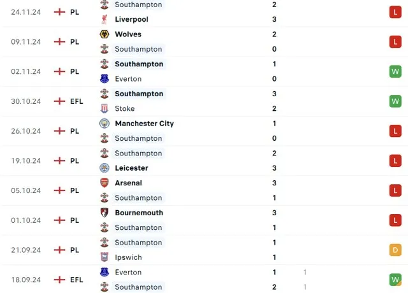
Task: Click the Everton crest in 02.11.24 match
Action: pyautogui.click(x=104, y=79)
